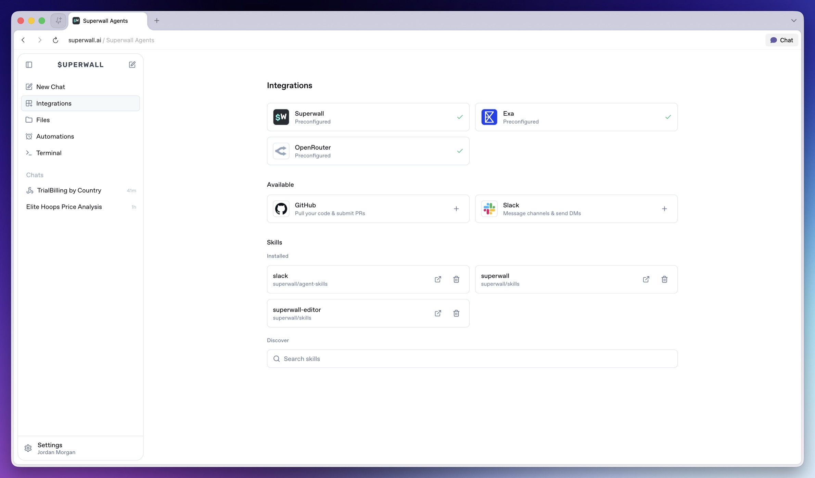Open Files in the sidebar
This screenshot has width=815, height=478.
point(80,120)
